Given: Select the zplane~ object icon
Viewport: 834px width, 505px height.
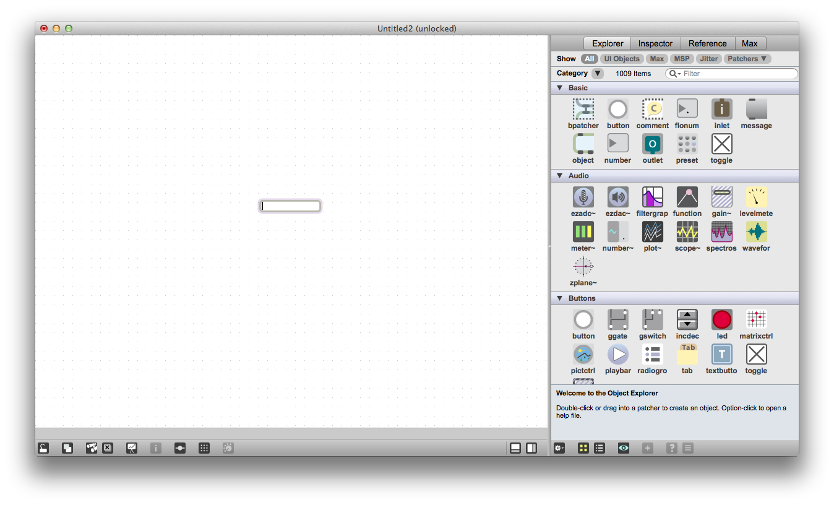Looking at the screenshot, I should (583, 267).
